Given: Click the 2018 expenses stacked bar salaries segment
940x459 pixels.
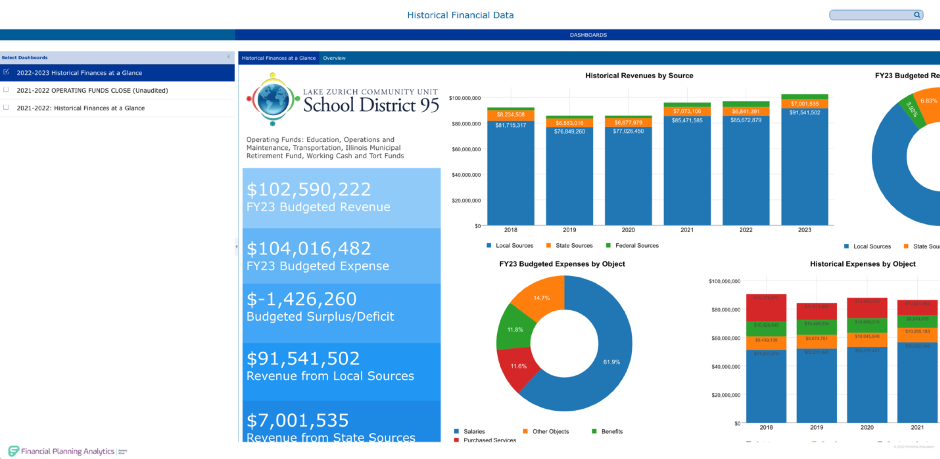Looking at the screenshot, I should coord(766,386).
